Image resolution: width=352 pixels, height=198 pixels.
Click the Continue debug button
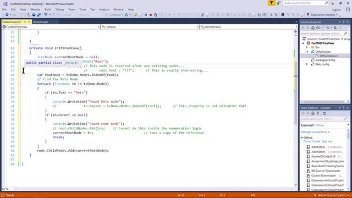[114, 15]
